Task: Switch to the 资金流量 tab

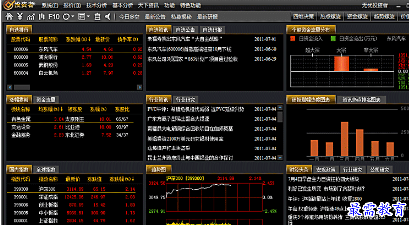Action: pyautogui.click(x=46, y=100)
